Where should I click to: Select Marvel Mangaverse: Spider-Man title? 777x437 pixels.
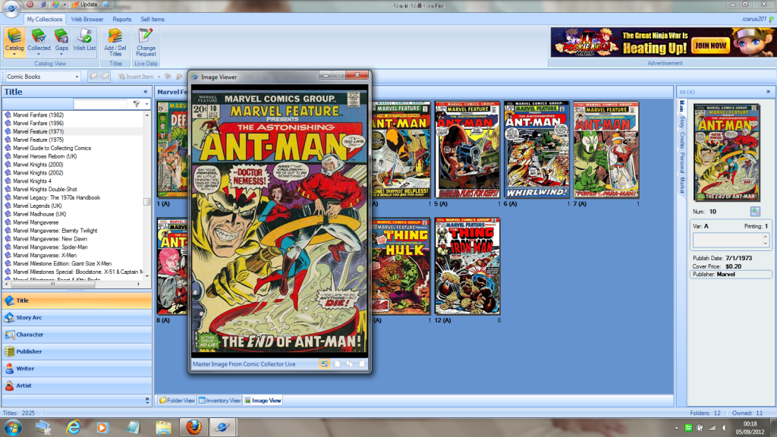(x=50, y=247)
